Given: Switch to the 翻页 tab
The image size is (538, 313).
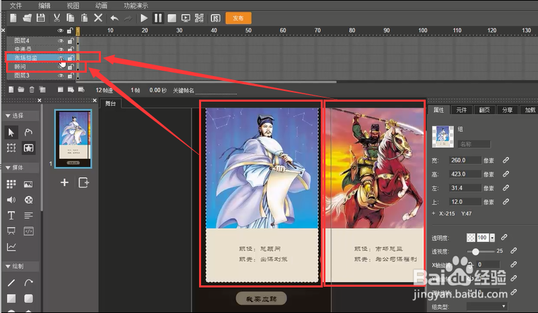Looking at the screenshot, I should [484, 110].
